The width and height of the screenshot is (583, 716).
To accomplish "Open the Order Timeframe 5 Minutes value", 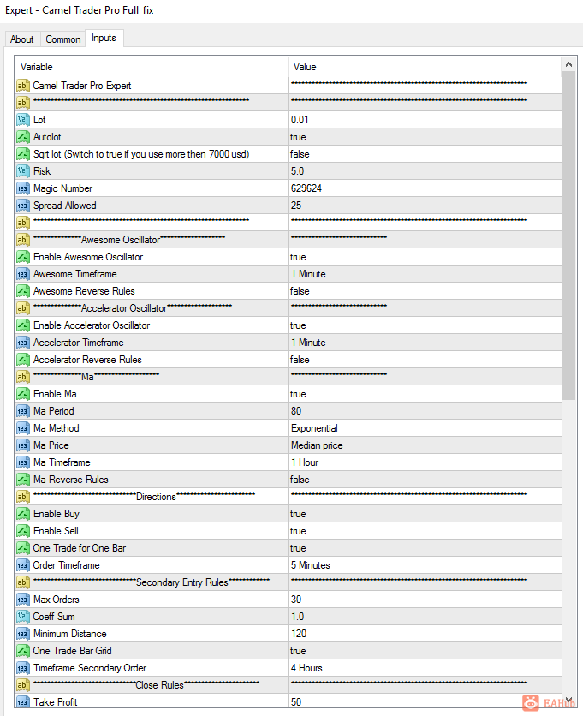I will click(425, 565).
